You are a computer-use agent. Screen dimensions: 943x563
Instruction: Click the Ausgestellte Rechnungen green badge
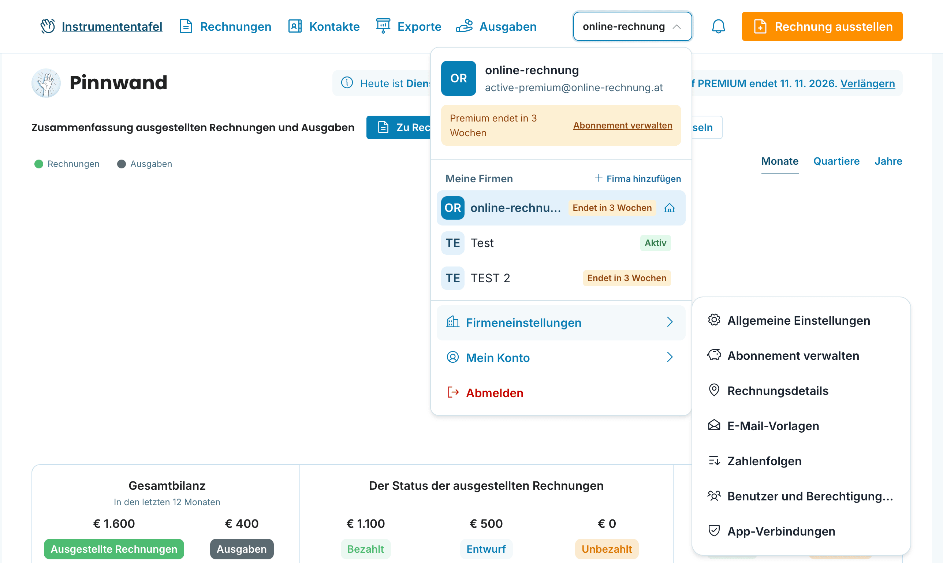(114, 549)
